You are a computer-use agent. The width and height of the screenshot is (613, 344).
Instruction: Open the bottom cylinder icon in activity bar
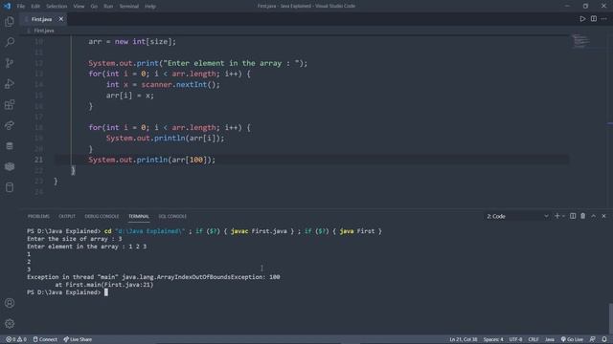[x=10, y=187]
